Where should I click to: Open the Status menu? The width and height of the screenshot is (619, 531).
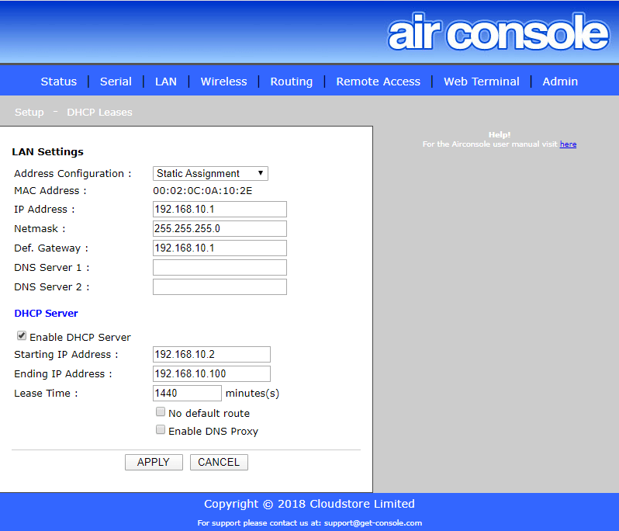click(x=59, y=82)
